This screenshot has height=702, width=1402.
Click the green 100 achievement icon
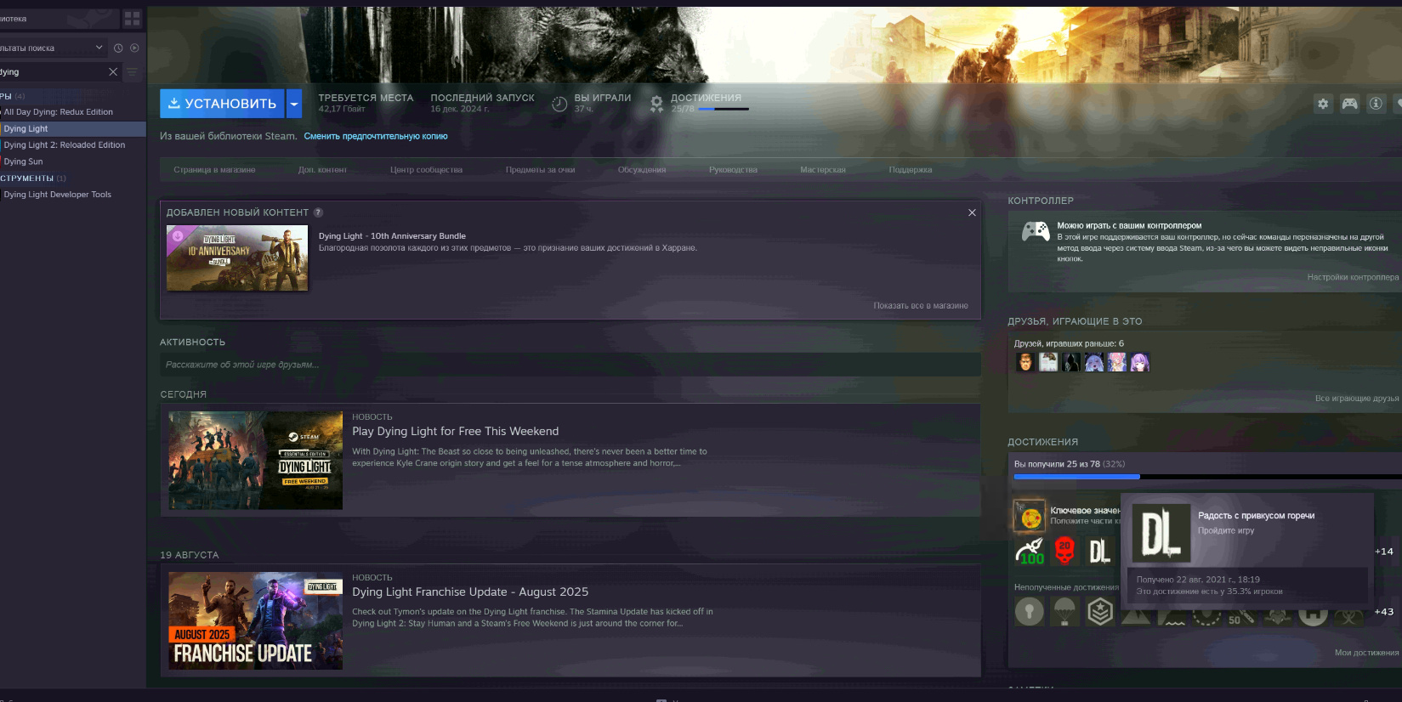pyautogui.click(x=1030, y=552)
